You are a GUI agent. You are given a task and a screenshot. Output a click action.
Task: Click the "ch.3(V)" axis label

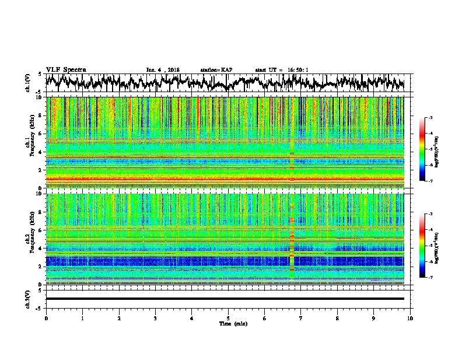tap(28, 299)
